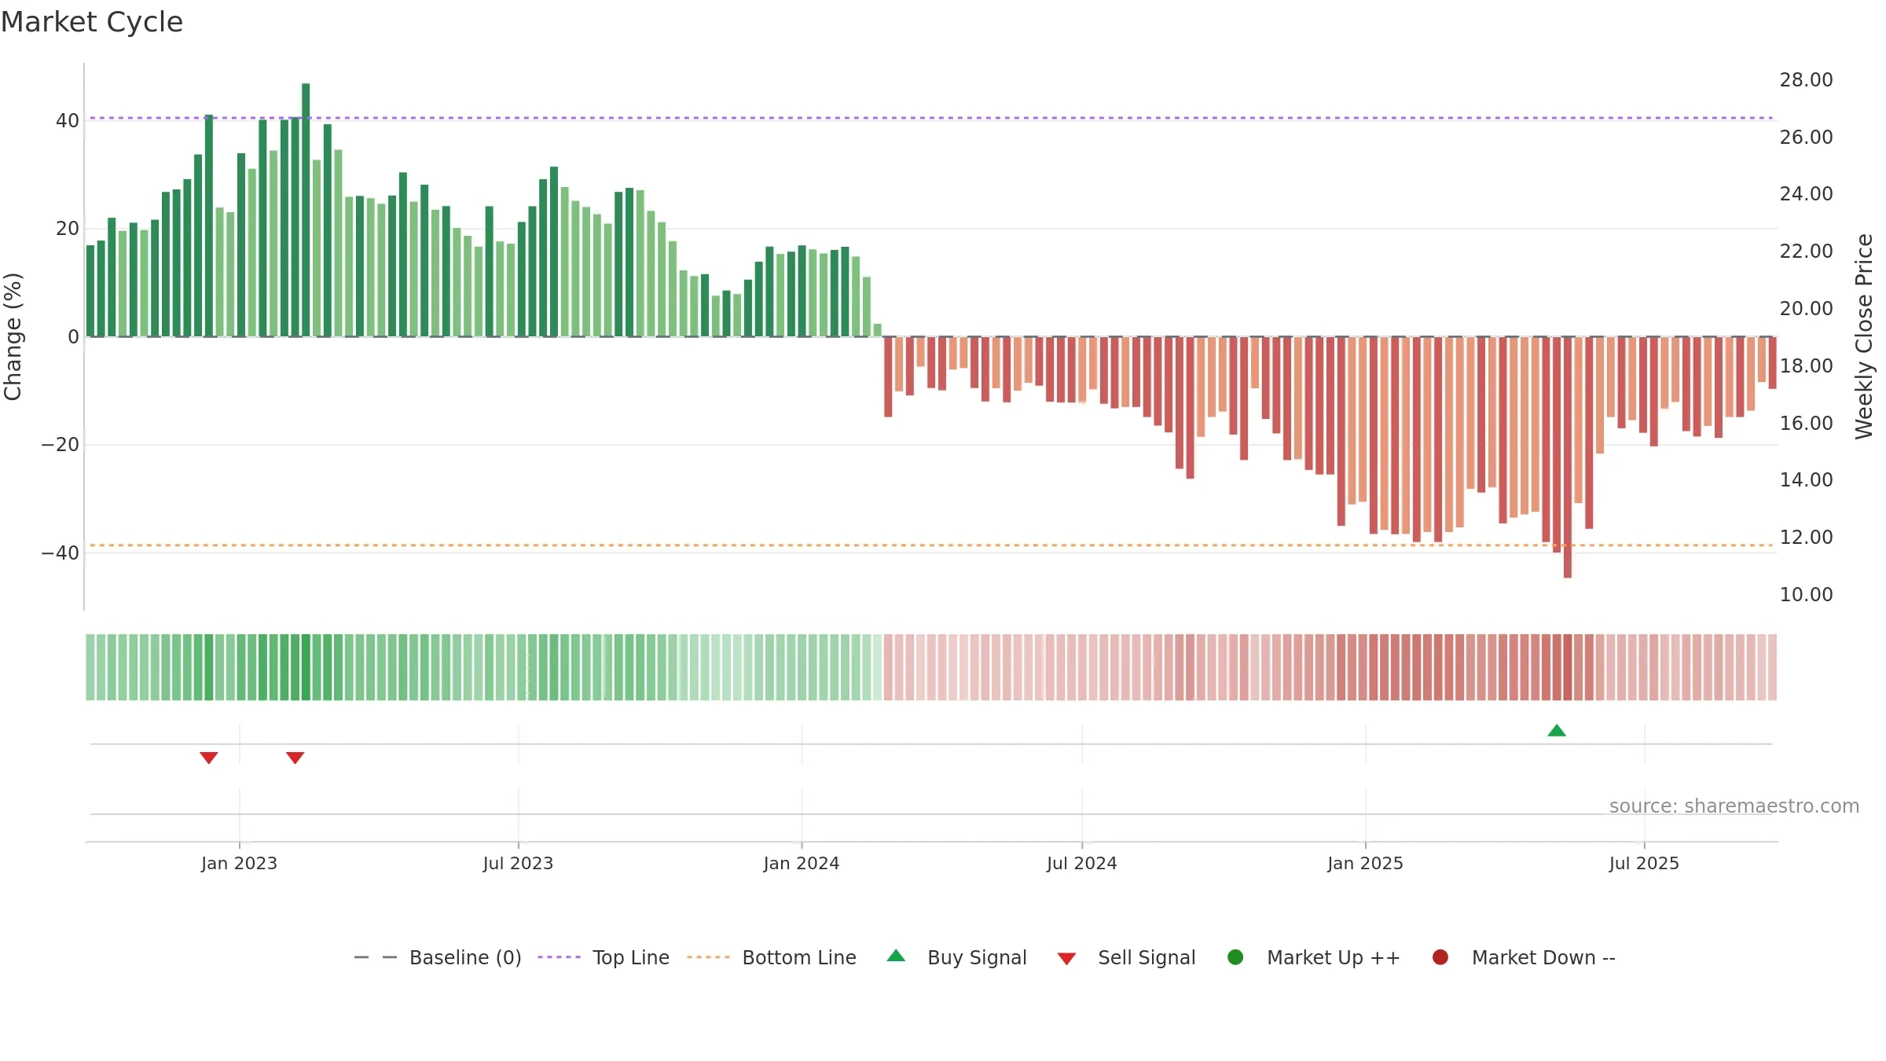Click the red triangle icon in the legend
1886x1061 pixels.
(1066, 959)
